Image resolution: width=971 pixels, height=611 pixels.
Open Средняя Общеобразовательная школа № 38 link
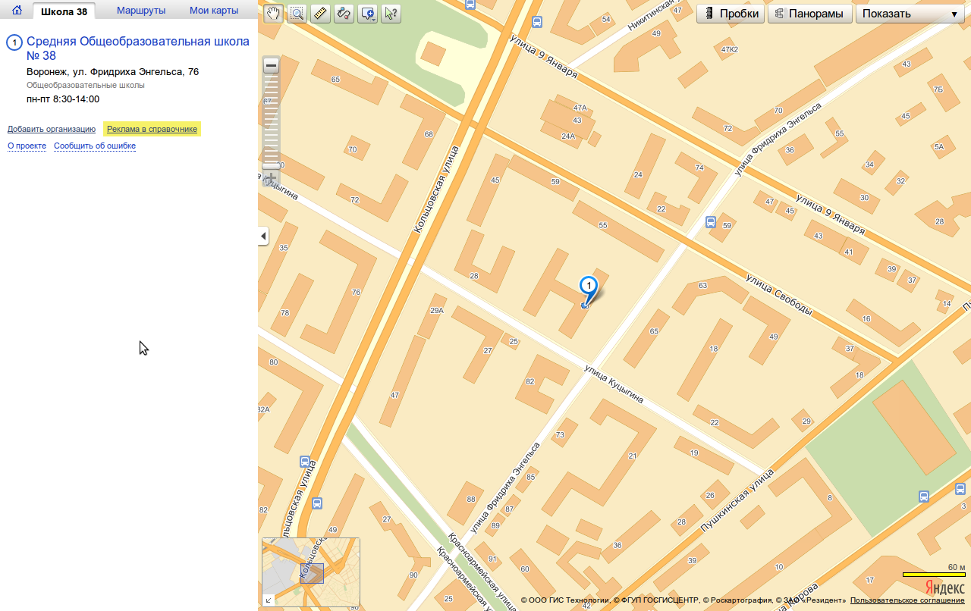click(137, 48)
